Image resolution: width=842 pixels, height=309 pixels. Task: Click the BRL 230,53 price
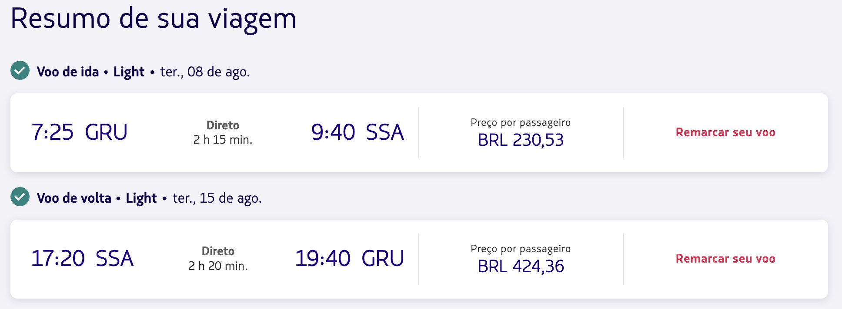tap(521, 140)
